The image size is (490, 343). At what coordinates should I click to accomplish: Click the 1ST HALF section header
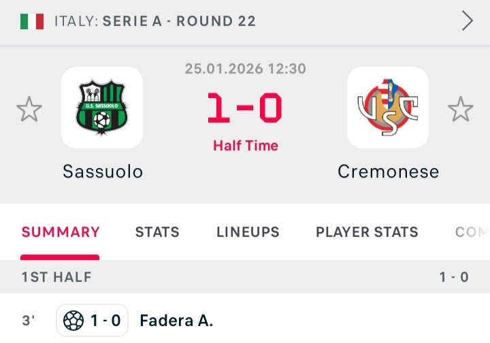56,277
